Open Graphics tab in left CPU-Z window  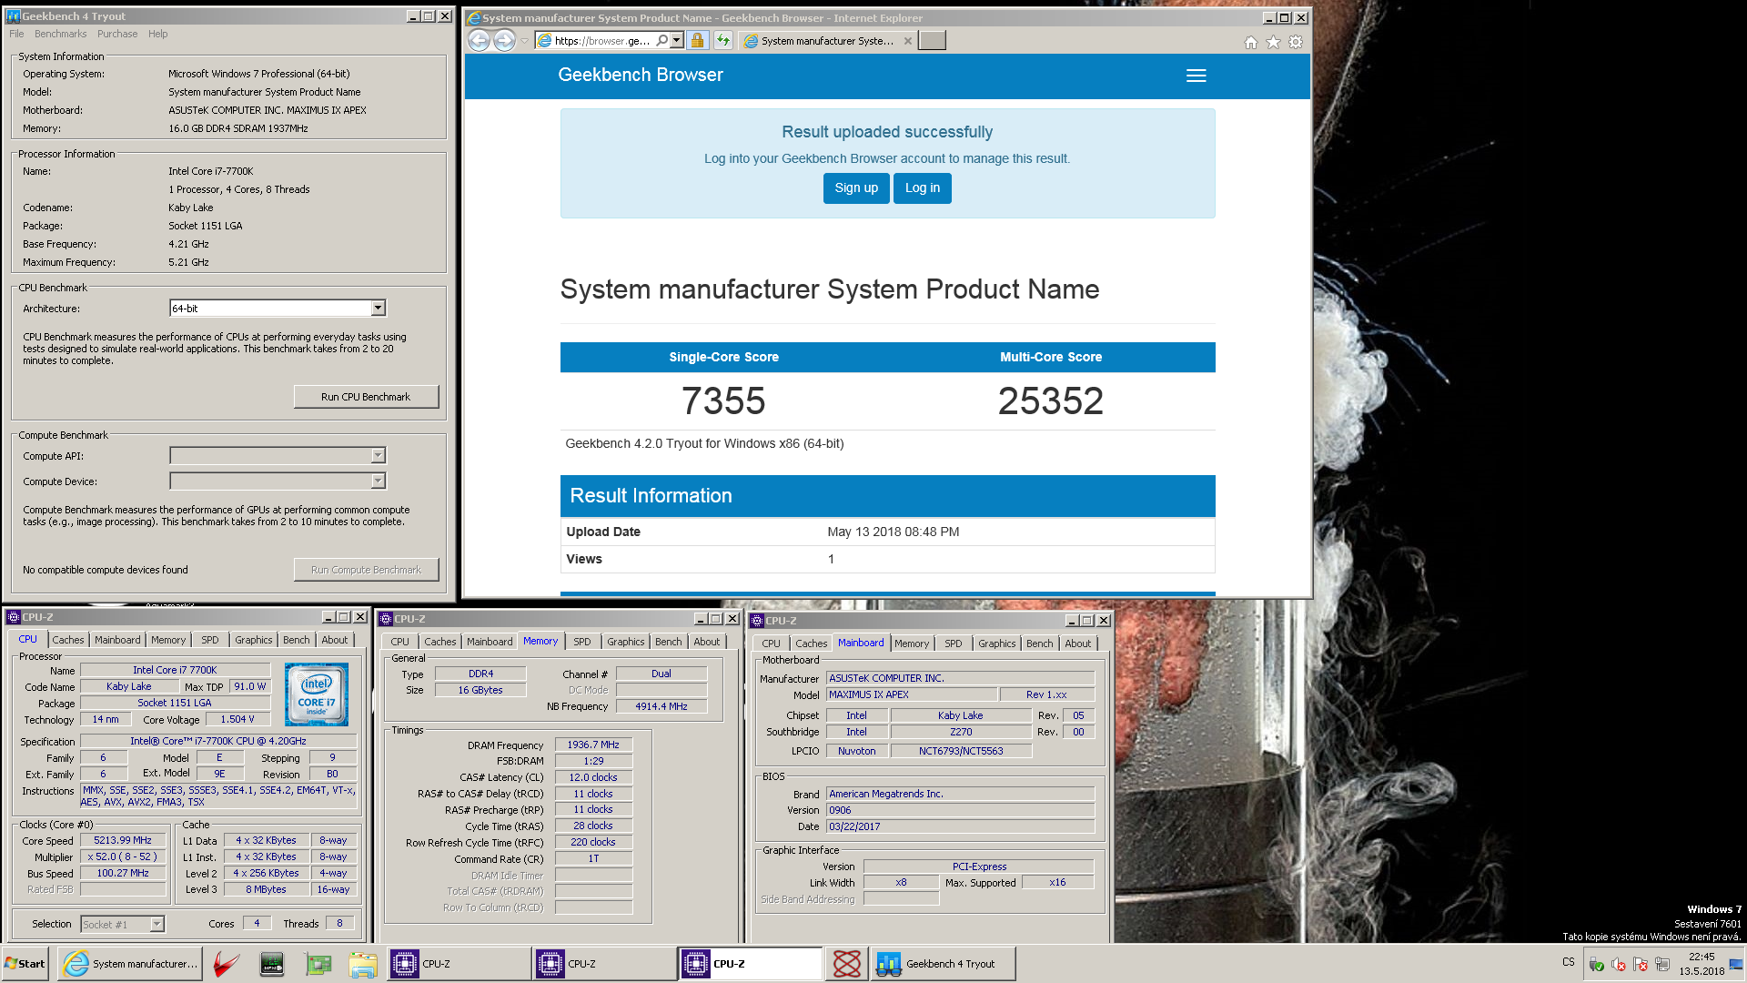(254, 640)
